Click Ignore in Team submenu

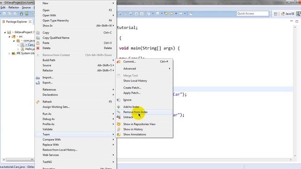point(144,100)
